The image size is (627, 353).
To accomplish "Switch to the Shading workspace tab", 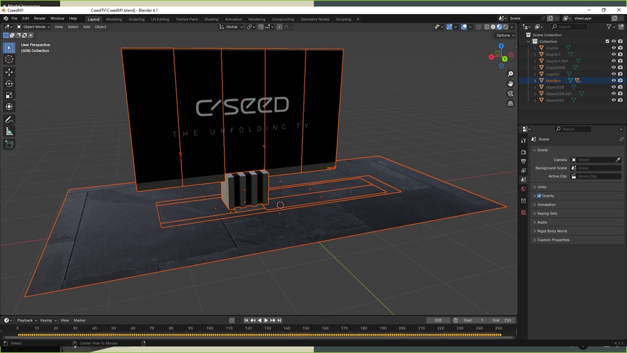I will pos(211,19).
